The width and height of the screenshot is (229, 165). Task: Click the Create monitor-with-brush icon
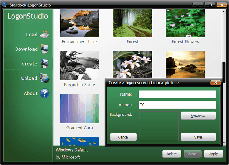pyautogui.click(x=44, y=63)
